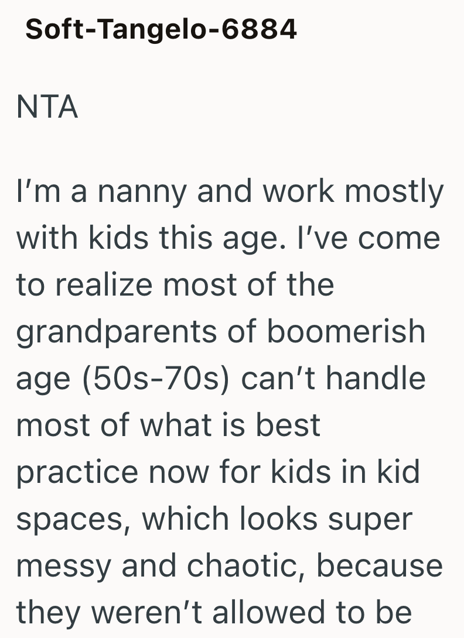Click the "NTA" verdict text
This screenshot has width=464, height=638.
pos(47,108)
